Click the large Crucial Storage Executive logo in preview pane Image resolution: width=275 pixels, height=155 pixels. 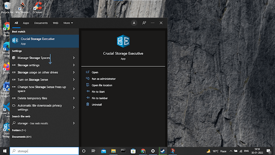click(x=123, y=41)
